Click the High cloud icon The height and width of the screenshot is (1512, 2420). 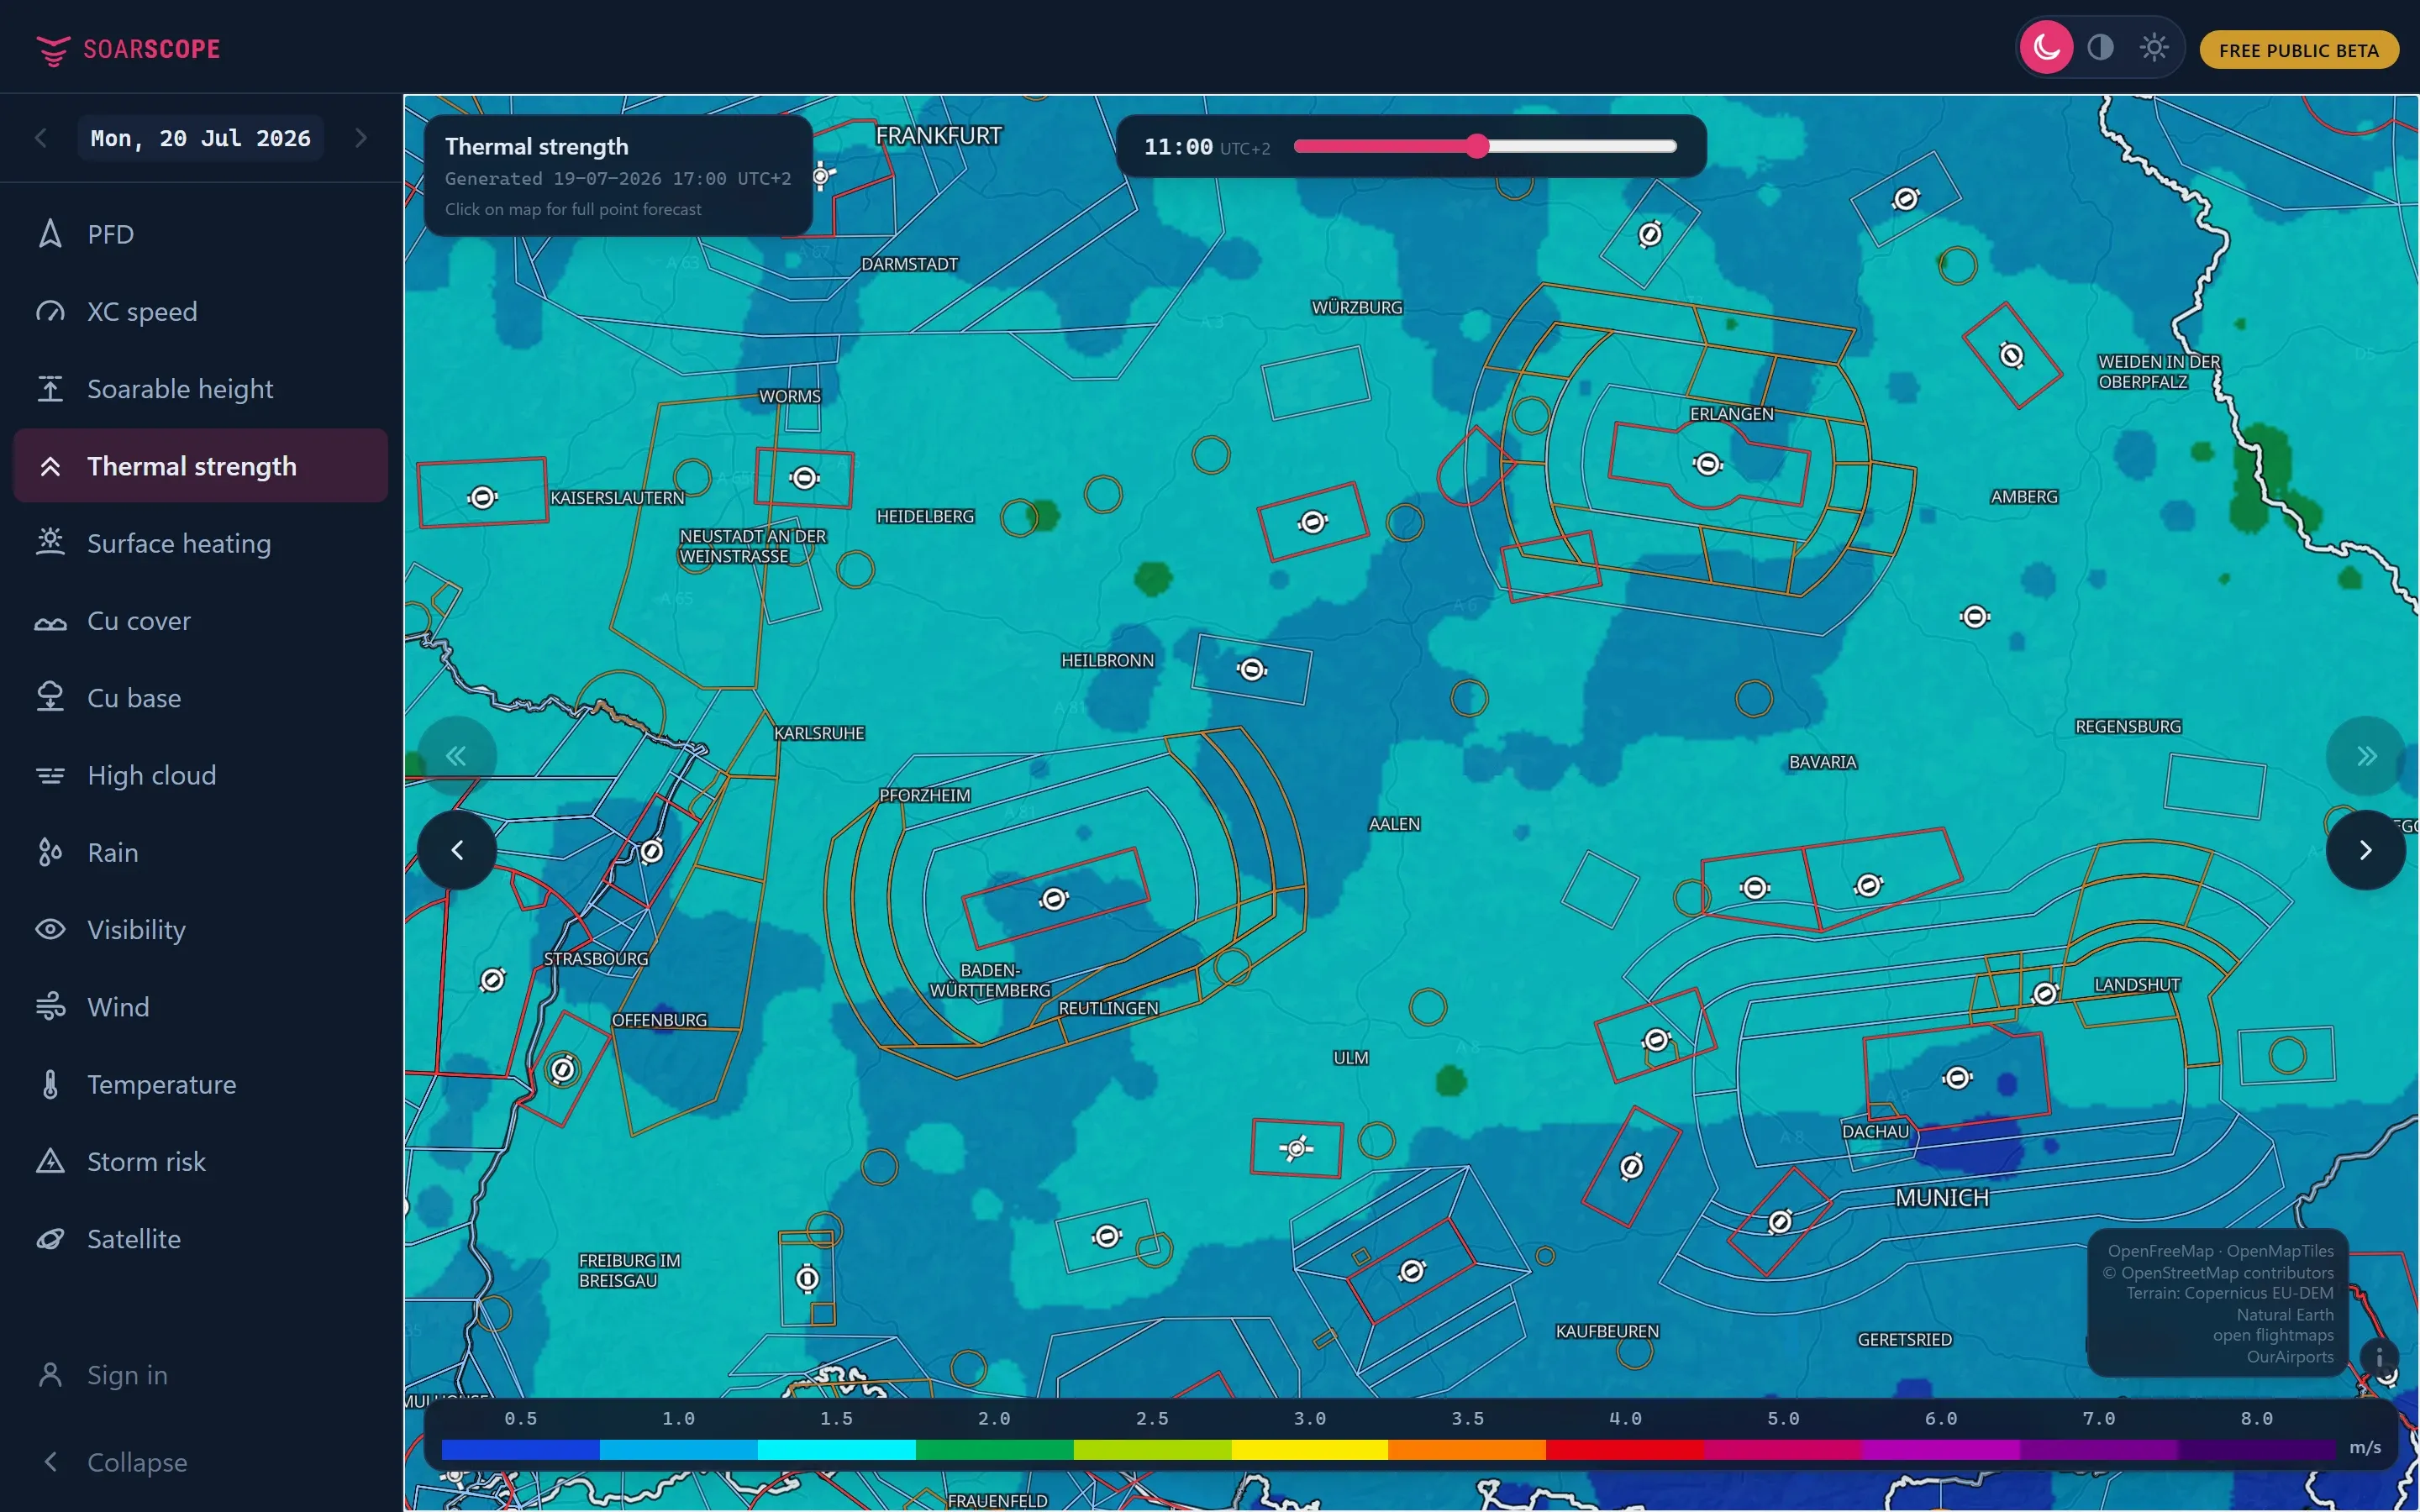50,775
